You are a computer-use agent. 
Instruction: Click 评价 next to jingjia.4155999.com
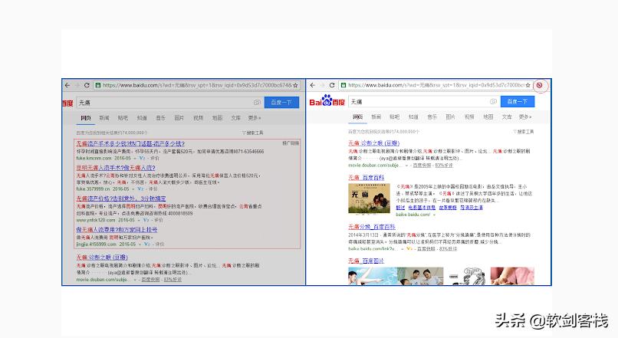point(159,244)
